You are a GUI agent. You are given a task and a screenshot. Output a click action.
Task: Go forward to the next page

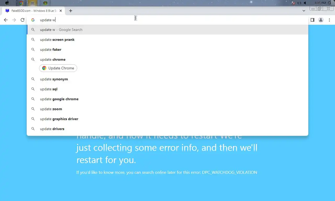14,20
